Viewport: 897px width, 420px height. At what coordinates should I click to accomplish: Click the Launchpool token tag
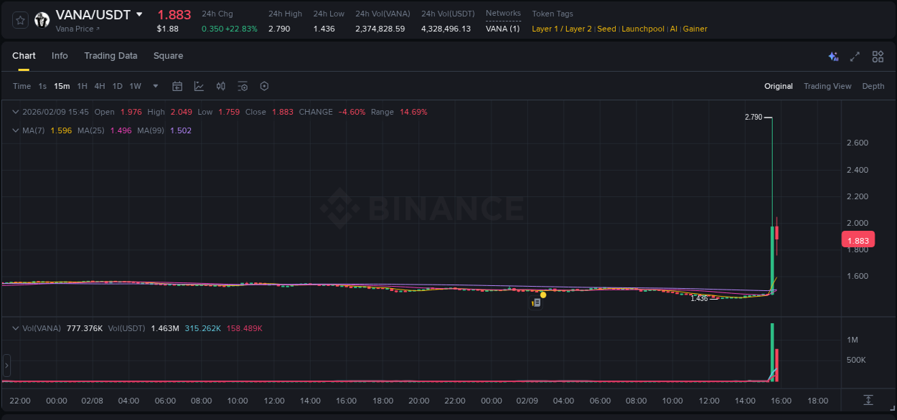click(642, 29)
